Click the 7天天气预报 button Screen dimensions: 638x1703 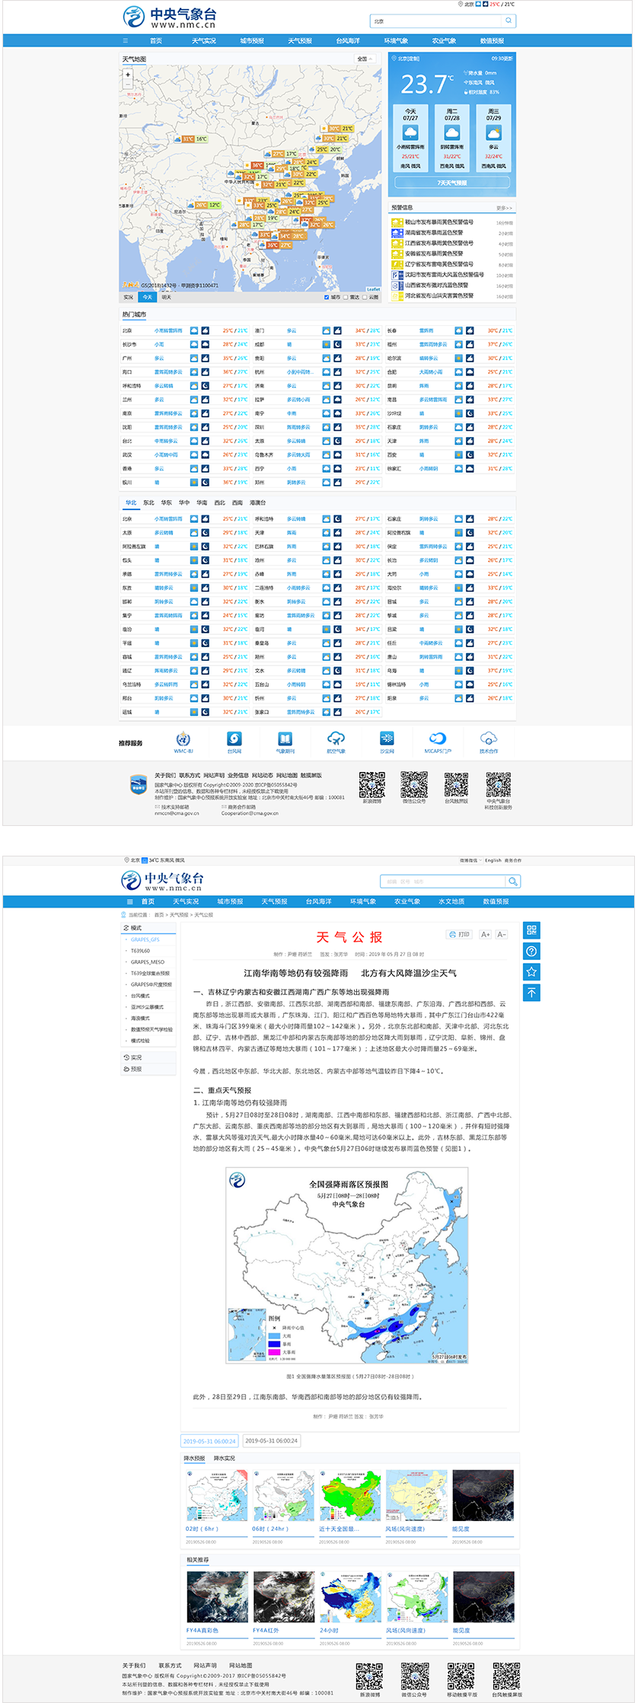click(452, 183)
